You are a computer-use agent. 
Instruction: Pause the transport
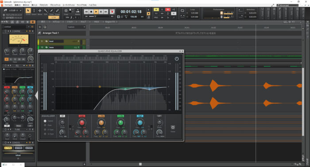point(101,12)
